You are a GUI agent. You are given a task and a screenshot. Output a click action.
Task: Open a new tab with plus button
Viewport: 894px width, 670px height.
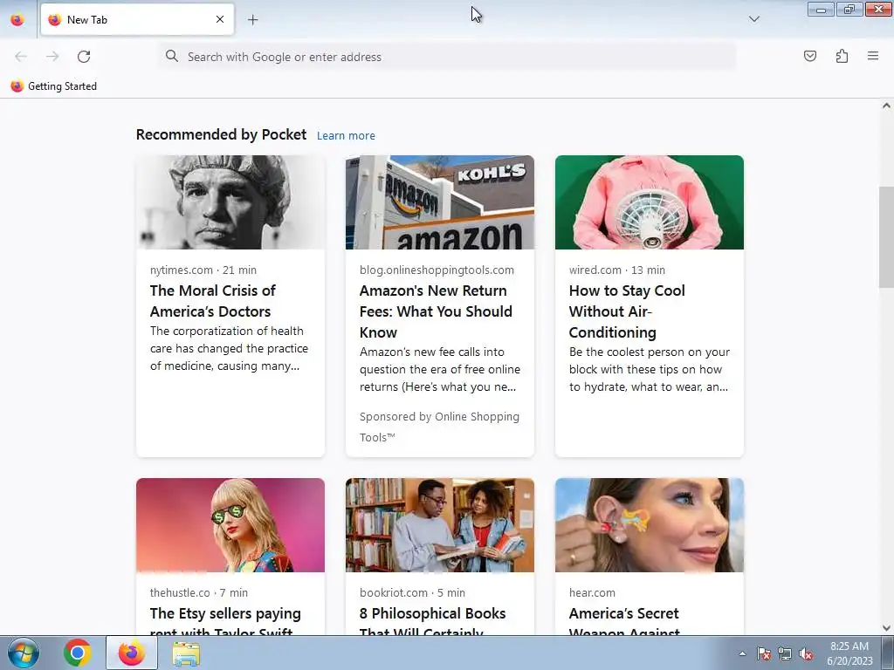pyautogui.click(x=252, y=20)
